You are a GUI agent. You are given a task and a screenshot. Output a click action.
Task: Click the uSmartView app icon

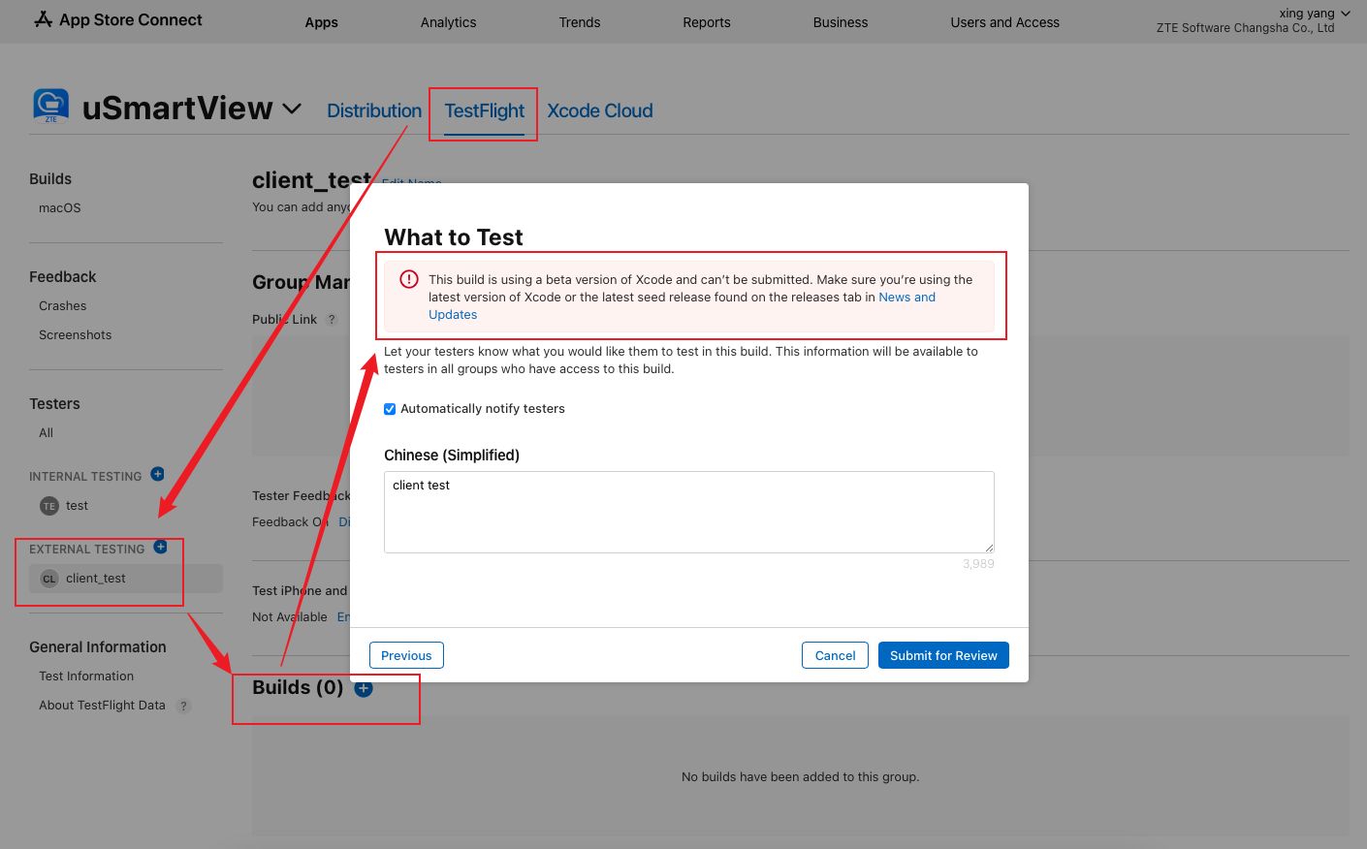click(51, 106)
